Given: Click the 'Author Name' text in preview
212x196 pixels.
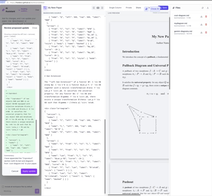Looking at the screenshot, I should click(162, 43).
